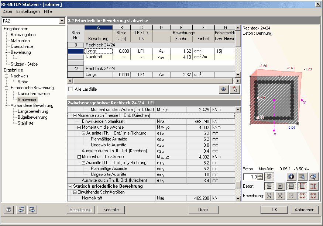Select Beton stress sigma icon
The width and height of the screenshot is (323, 226).
pos(280,186)
